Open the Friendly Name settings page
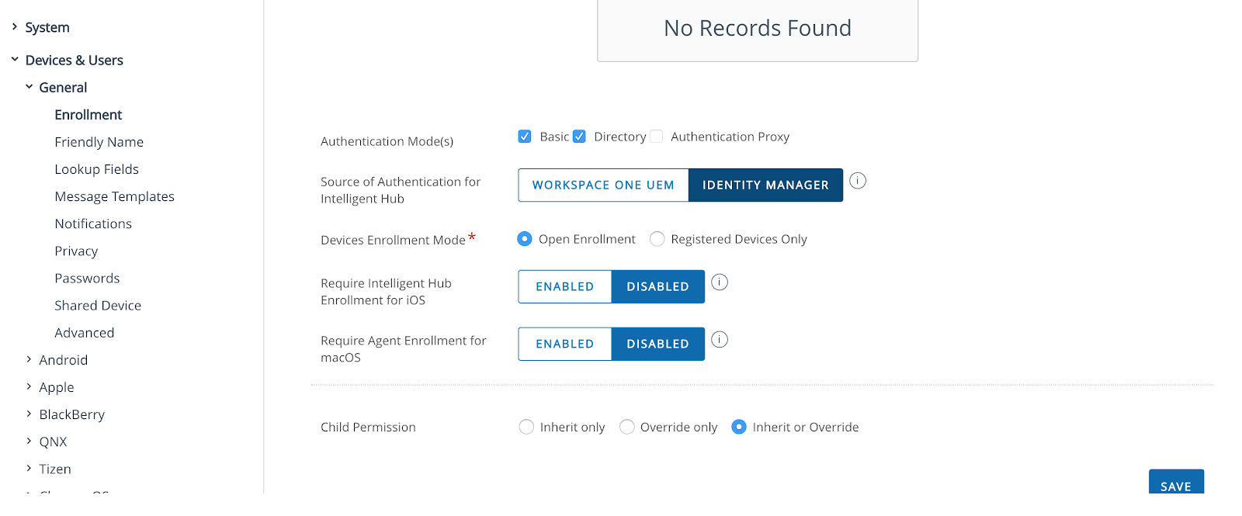Image resolution: width=1242 pixels, height=516 pixels. point(99,142)
